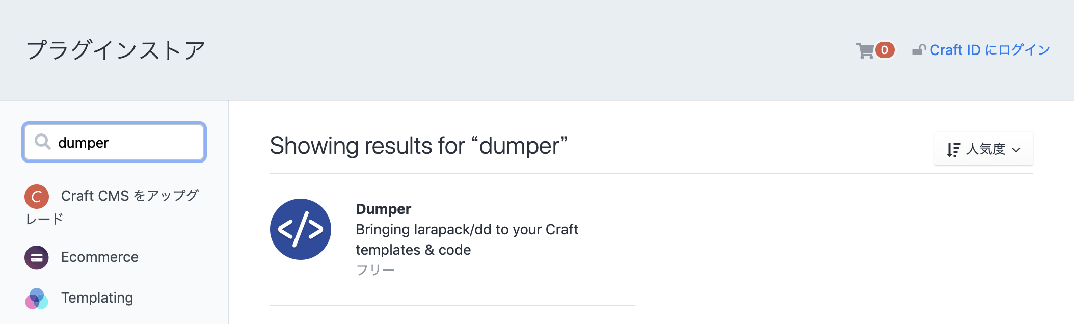Click the magnifying glass search icon
This screenshot has height=324, width=1074.
pyautogui.click(x=43, y=142)
